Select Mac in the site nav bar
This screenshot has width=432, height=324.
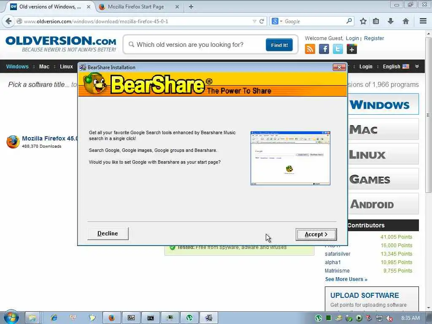pos(44,66)
